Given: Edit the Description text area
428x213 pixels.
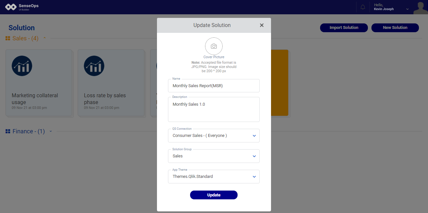Looking at the screenshot, I should pyautogui.click(x=214, y=109).
